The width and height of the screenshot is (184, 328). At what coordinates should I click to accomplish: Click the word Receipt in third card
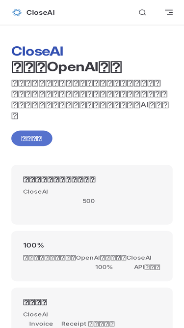coord(74,324)
